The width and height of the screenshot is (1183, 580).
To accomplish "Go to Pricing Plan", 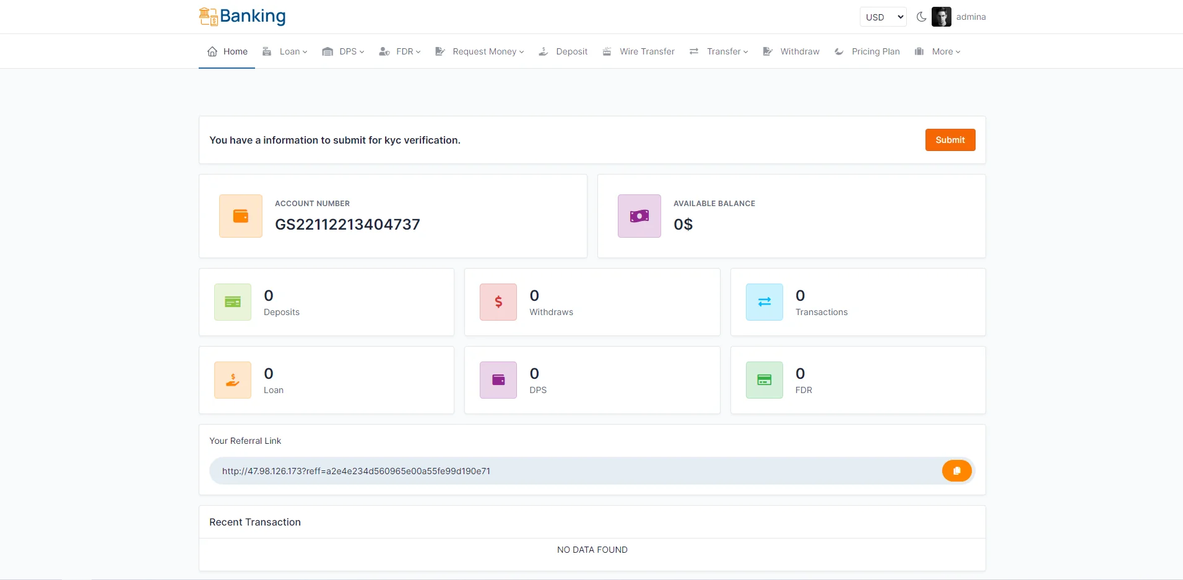I will pyautogui.click(x=867, y=51).
